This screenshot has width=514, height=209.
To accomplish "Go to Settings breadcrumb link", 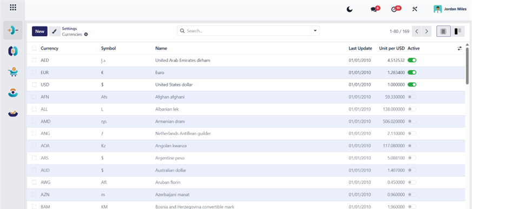I will [x=69, y=29].
